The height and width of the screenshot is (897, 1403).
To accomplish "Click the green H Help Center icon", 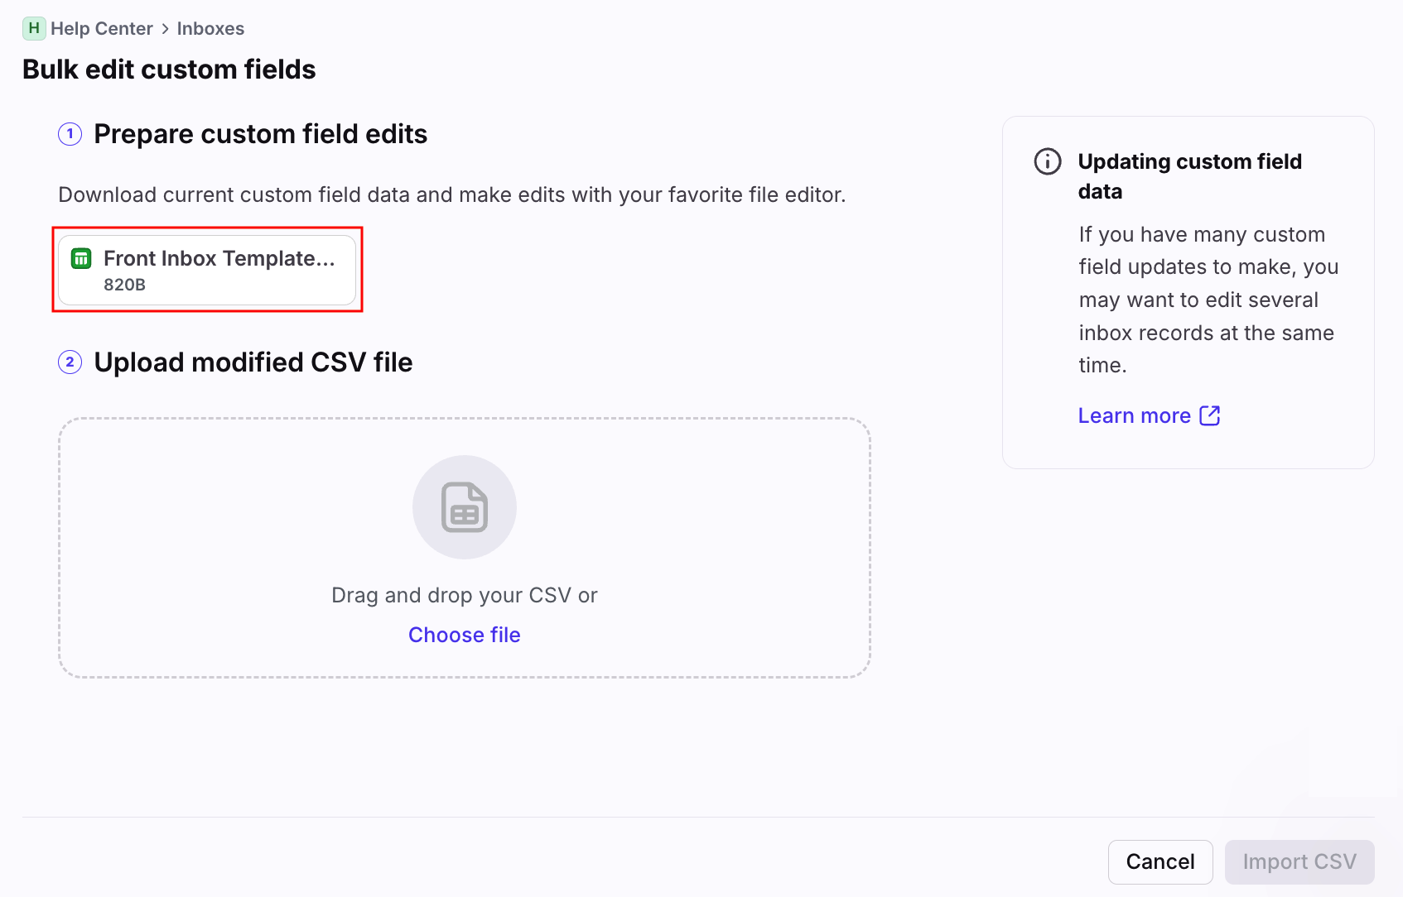I will coord(34,28).
